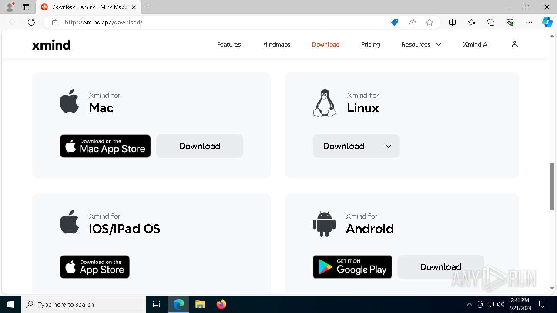Image resolution: width=557 pixels, height=313 pixels.
Task: Open the Favorites list
Action: tap(472, 22)
